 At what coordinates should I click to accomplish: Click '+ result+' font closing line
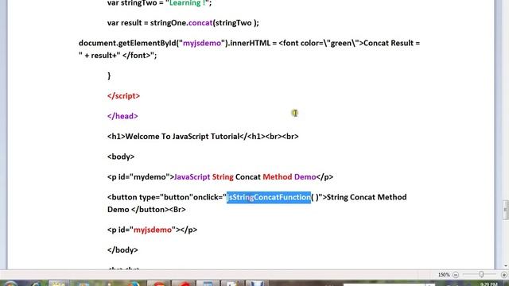pos(118,56)
